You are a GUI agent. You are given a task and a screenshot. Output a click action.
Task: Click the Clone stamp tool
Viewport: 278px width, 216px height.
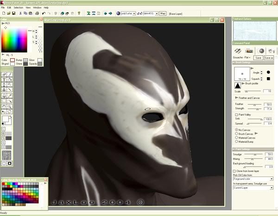click(4, 90)
